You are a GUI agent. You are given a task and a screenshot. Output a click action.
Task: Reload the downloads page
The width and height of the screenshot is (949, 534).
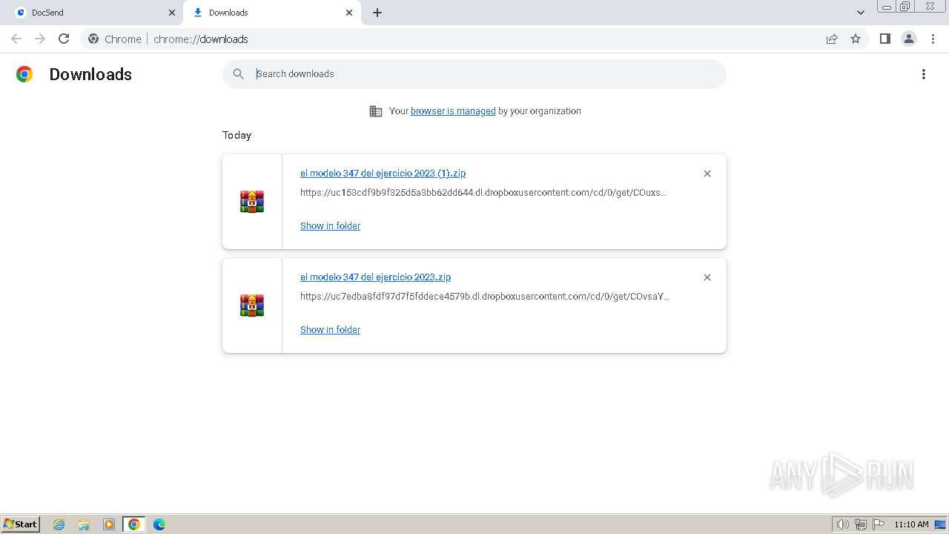[x=64, y=39]
